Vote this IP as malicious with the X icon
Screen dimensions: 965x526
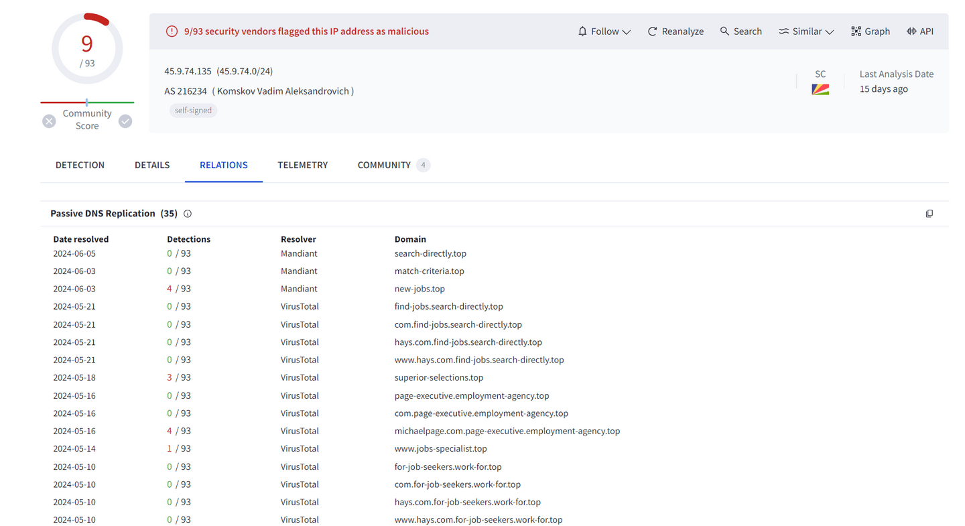pyautogui.click(x=49, y=121)
